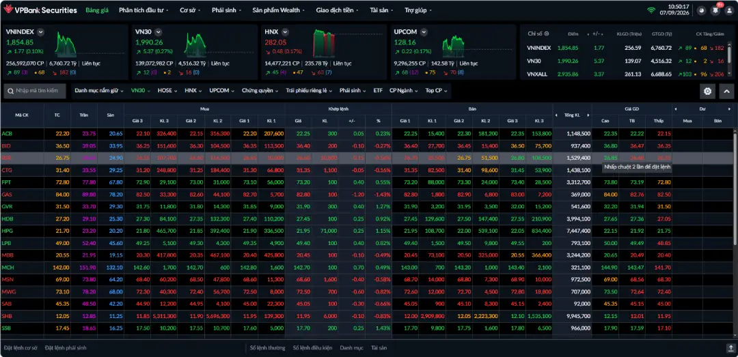Click the Mã CK column header

pyautogui.click(x=22, y=115)
